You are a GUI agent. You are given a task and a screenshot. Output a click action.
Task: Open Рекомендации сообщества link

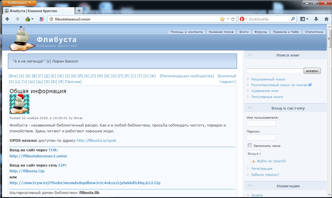coord(187,76)
